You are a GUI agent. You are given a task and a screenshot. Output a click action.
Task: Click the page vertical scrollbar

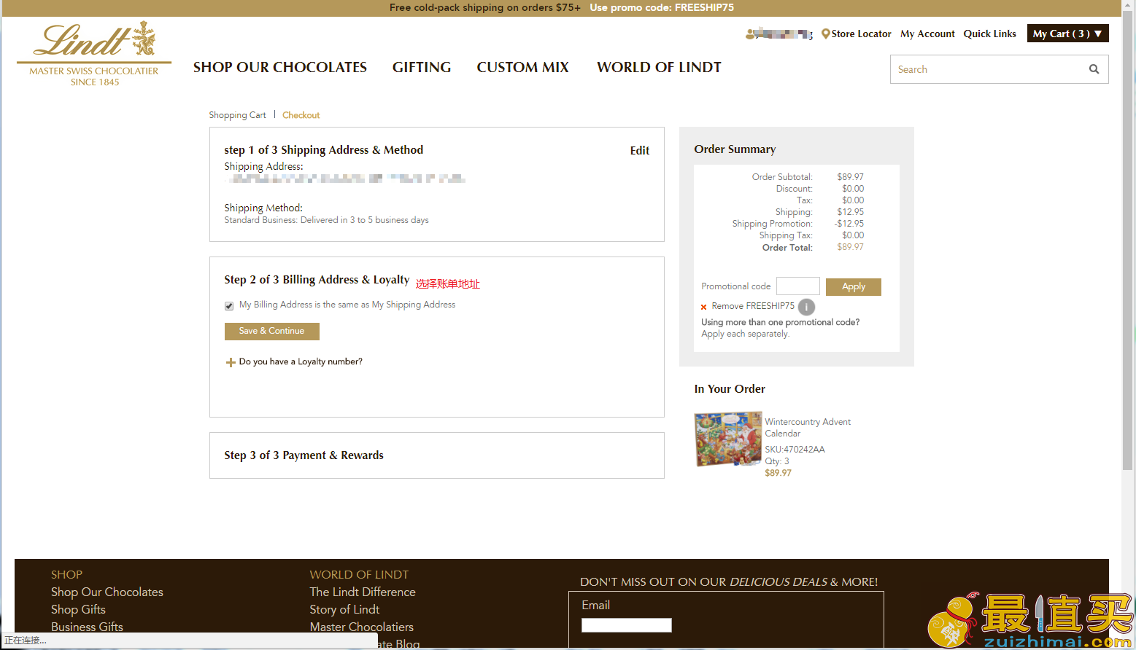coord(1128,240)
